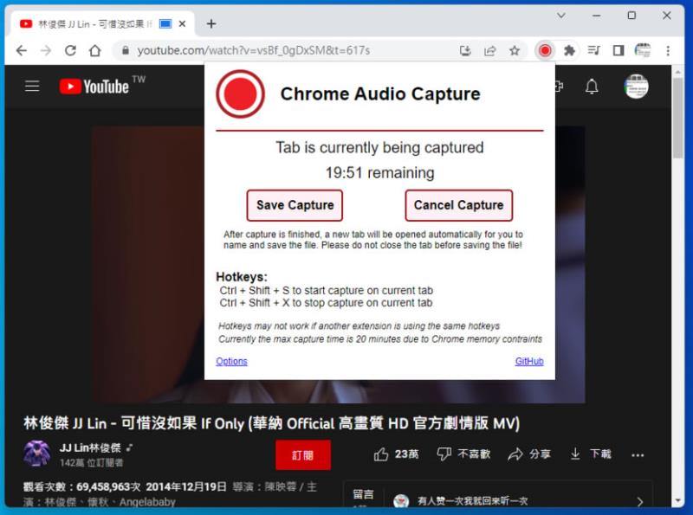Click the 19:51 remaining text
The image size is (693, 515).
click(379, 173)
